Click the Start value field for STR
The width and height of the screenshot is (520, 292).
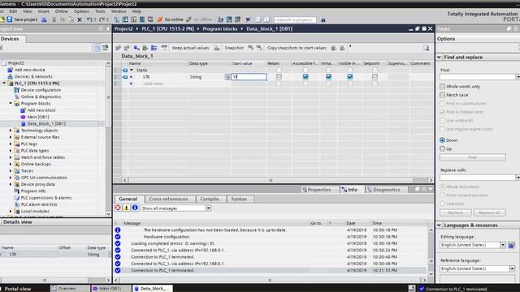tap(249, 77)
